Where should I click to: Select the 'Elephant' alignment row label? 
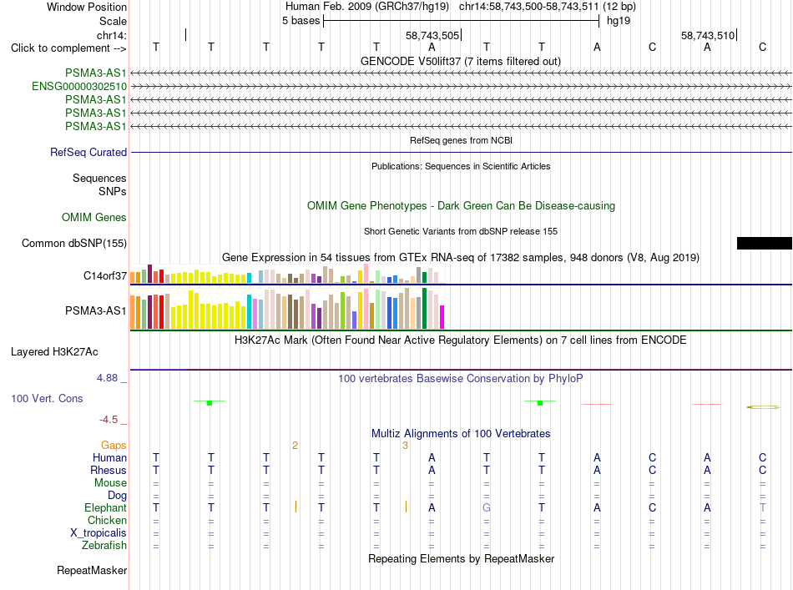point(106,507)
